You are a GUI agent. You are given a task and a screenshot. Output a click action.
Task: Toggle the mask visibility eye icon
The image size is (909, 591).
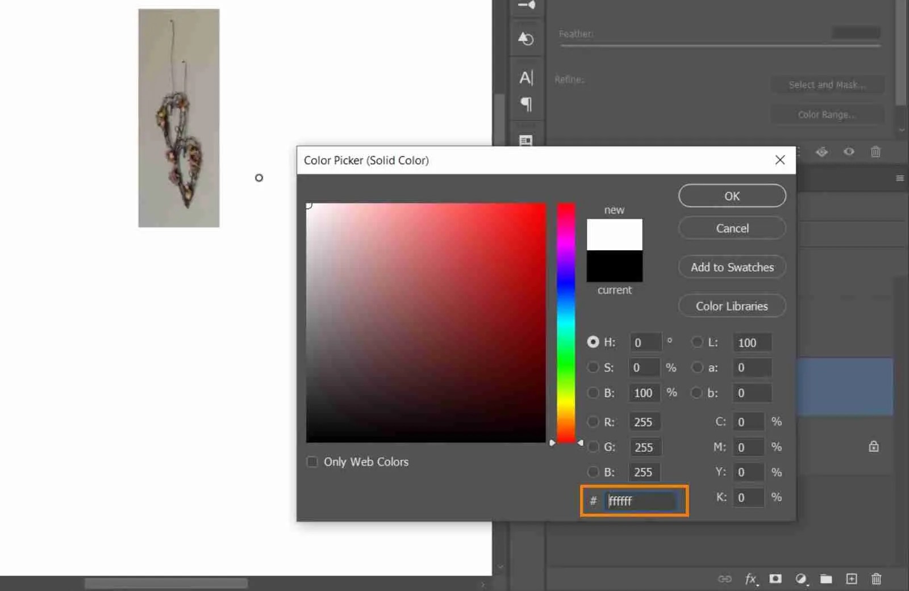point(849,152)
